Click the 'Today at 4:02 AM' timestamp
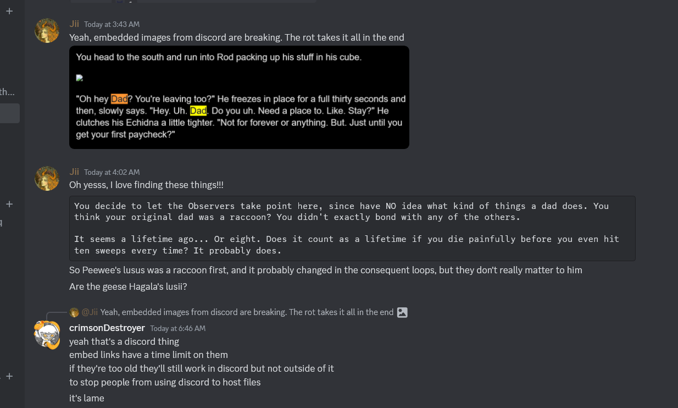Viewport: 678px width, 408px height. 112,173
